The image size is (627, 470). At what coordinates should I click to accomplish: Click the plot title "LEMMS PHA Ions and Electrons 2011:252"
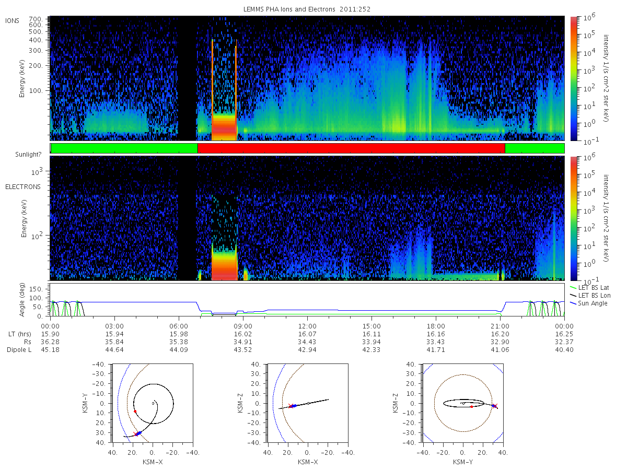(x=307, y=9)
